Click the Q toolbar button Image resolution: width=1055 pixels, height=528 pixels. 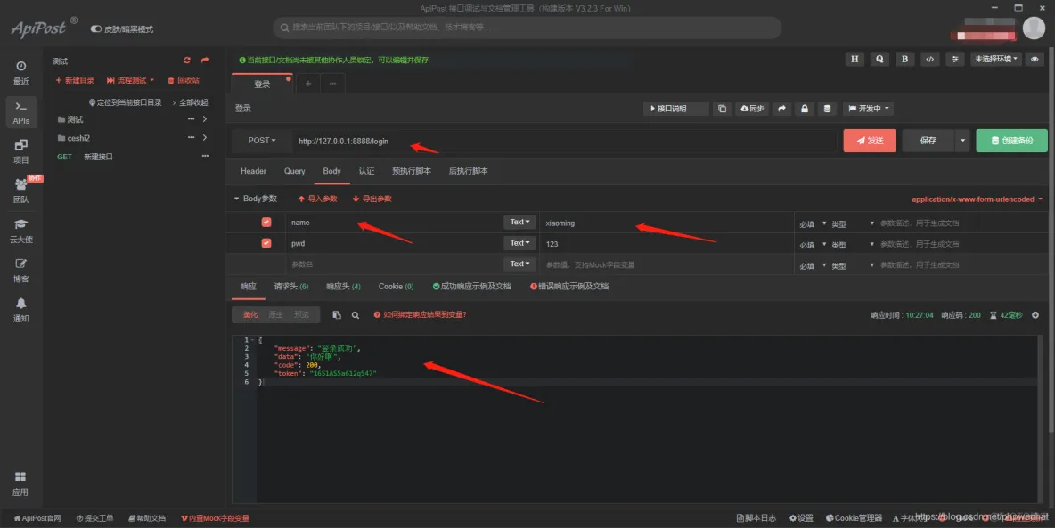[879, 59]
